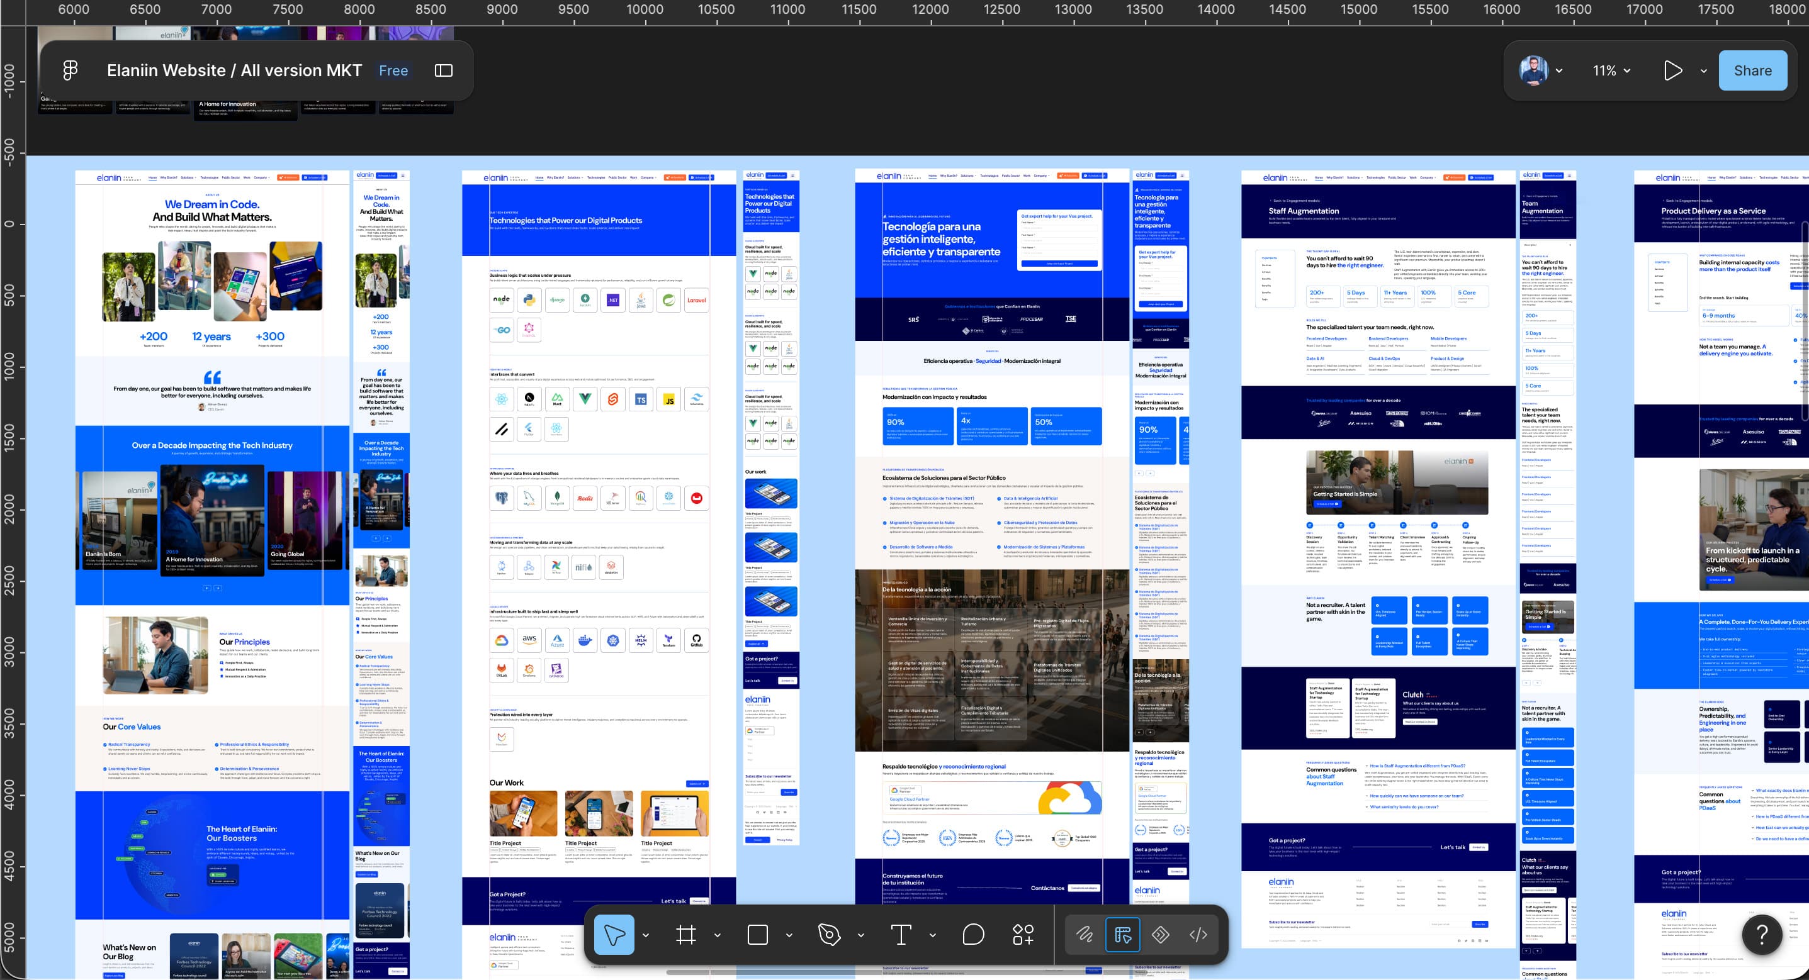Select the 'We Dream in Code' desktop frame

click(x=212, y=576)
